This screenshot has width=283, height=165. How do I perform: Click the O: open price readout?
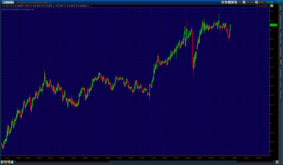[x=36, y=6]
